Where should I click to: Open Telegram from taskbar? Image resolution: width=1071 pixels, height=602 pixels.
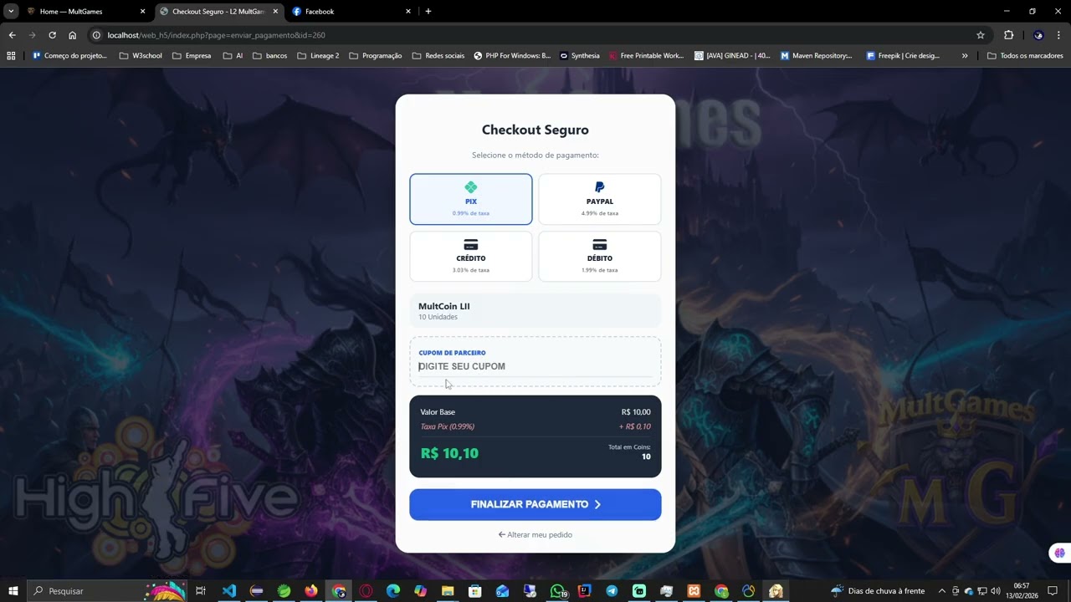point(612,591)
